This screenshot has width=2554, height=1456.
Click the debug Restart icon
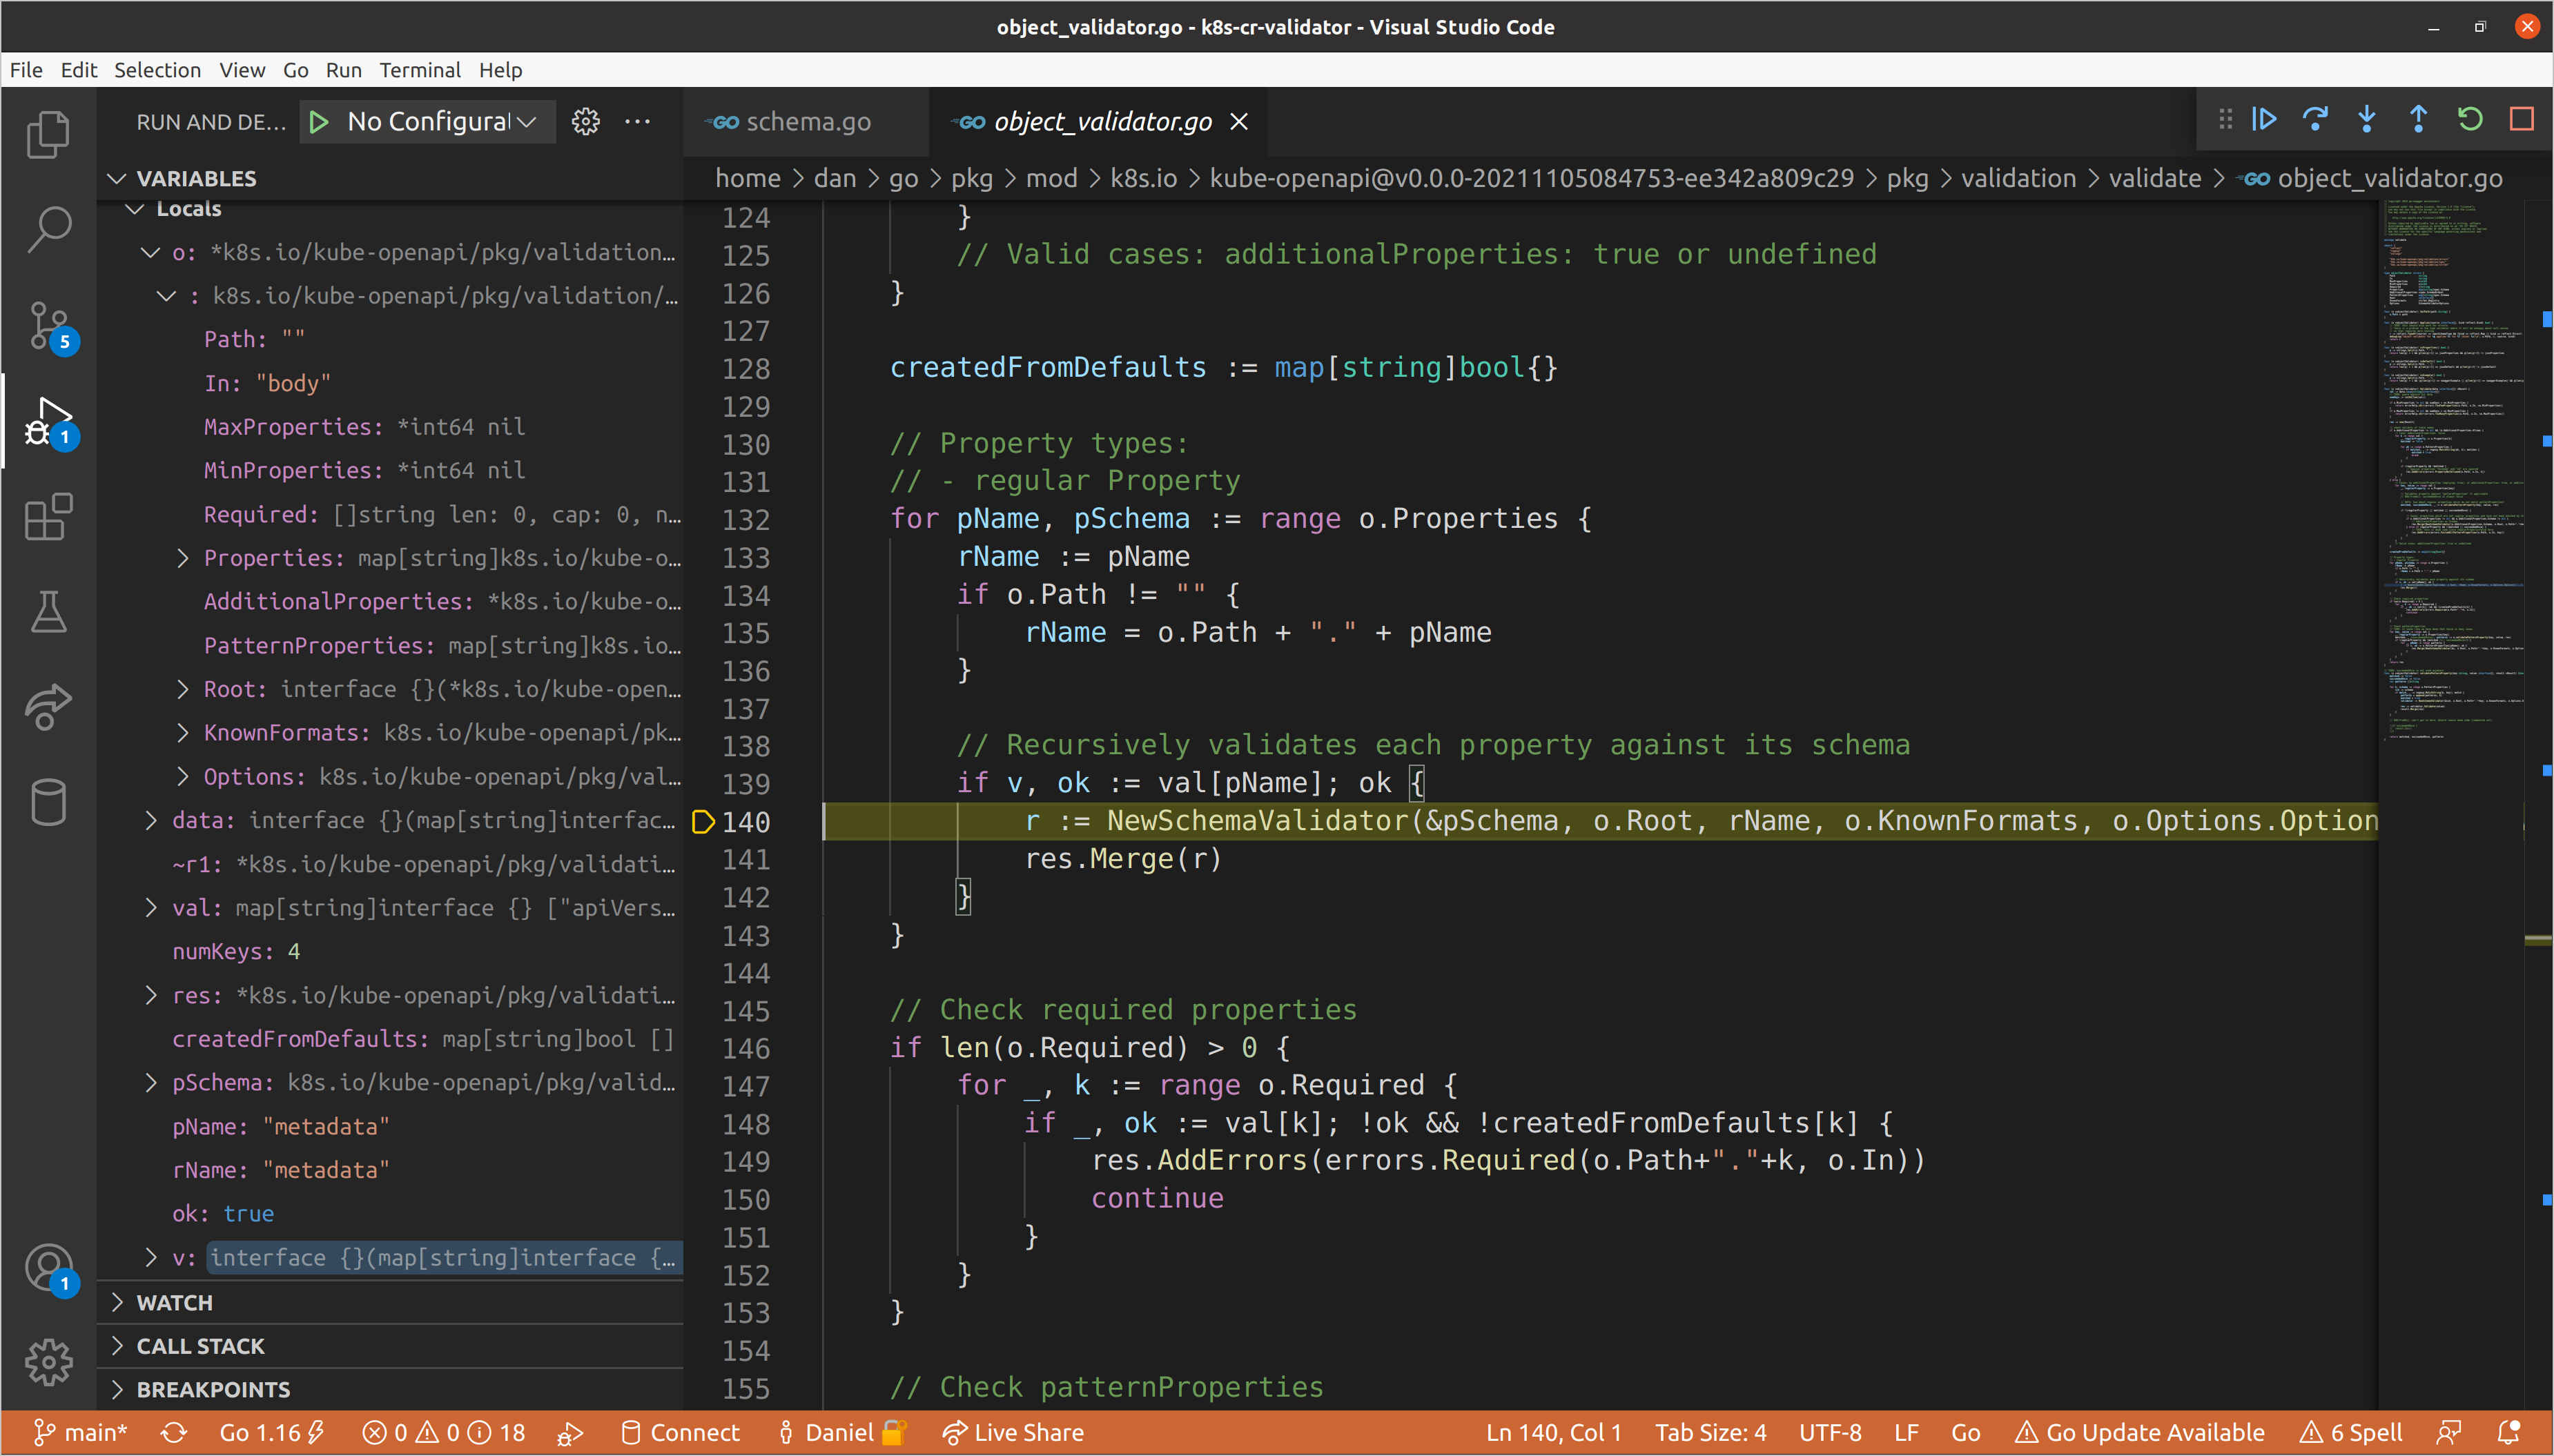click(2470, 120)
